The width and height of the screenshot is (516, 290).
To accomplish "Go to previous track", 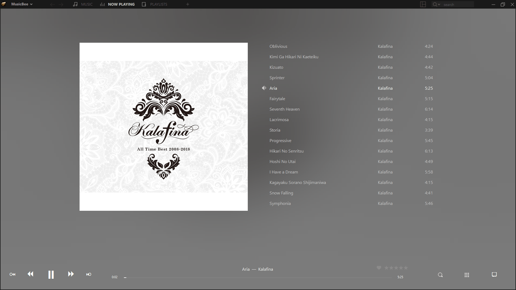I will click(x=30, y=274).
